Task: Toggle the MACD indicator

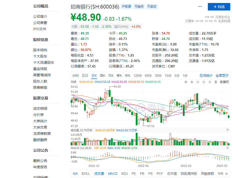Action: tap(113, 173)
